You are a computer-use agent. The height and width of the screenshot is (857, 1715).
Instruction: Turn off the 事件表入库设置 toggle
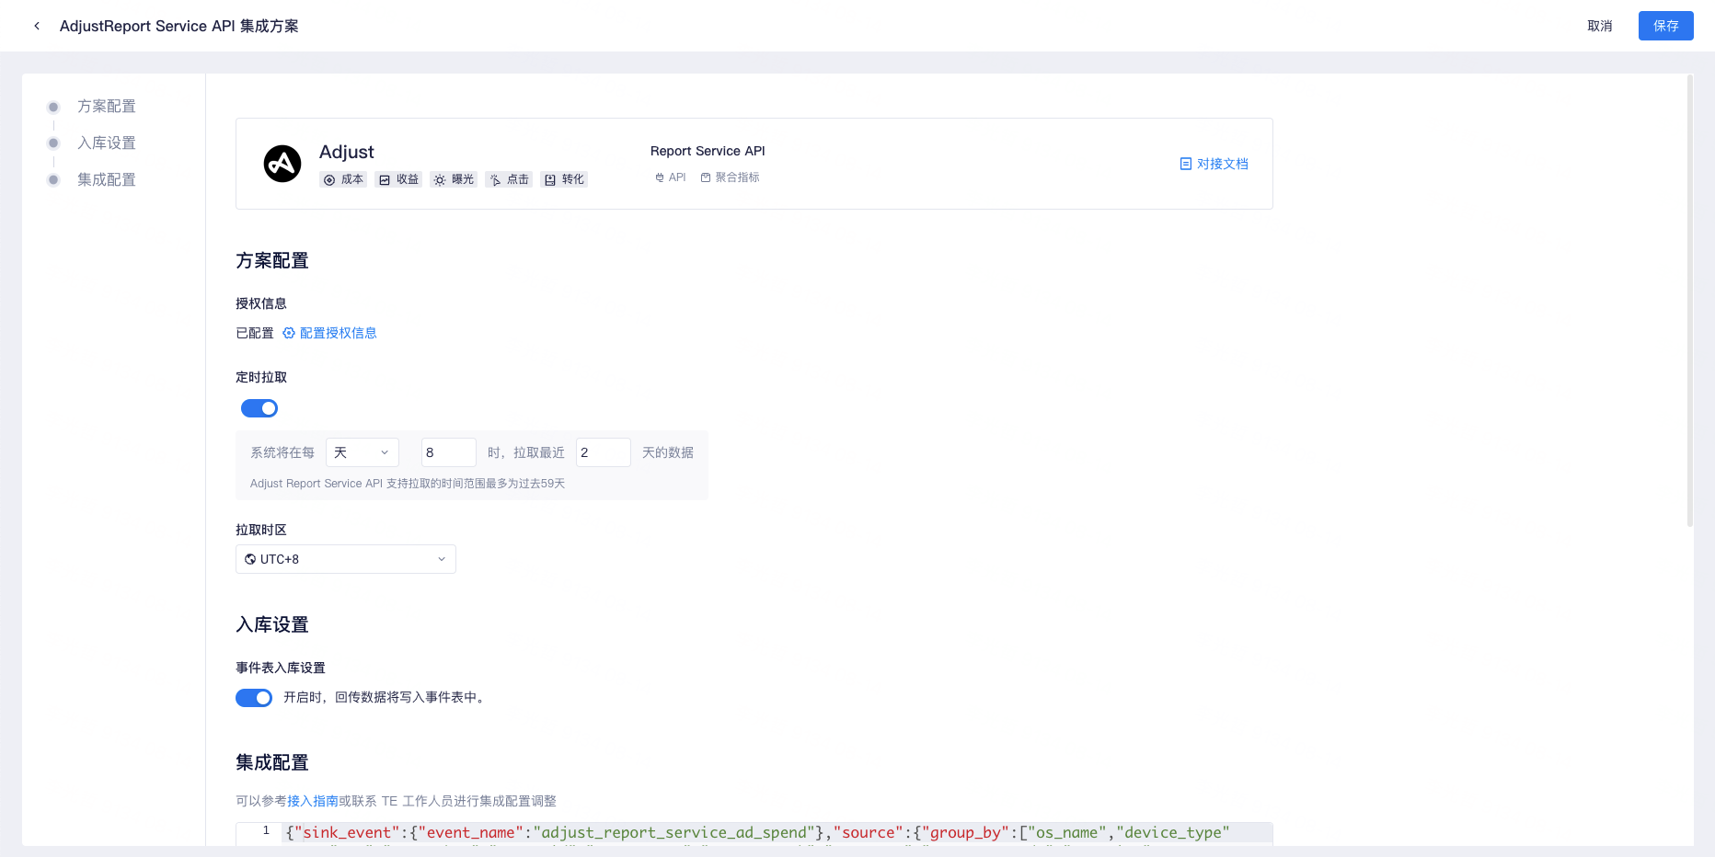254,697
